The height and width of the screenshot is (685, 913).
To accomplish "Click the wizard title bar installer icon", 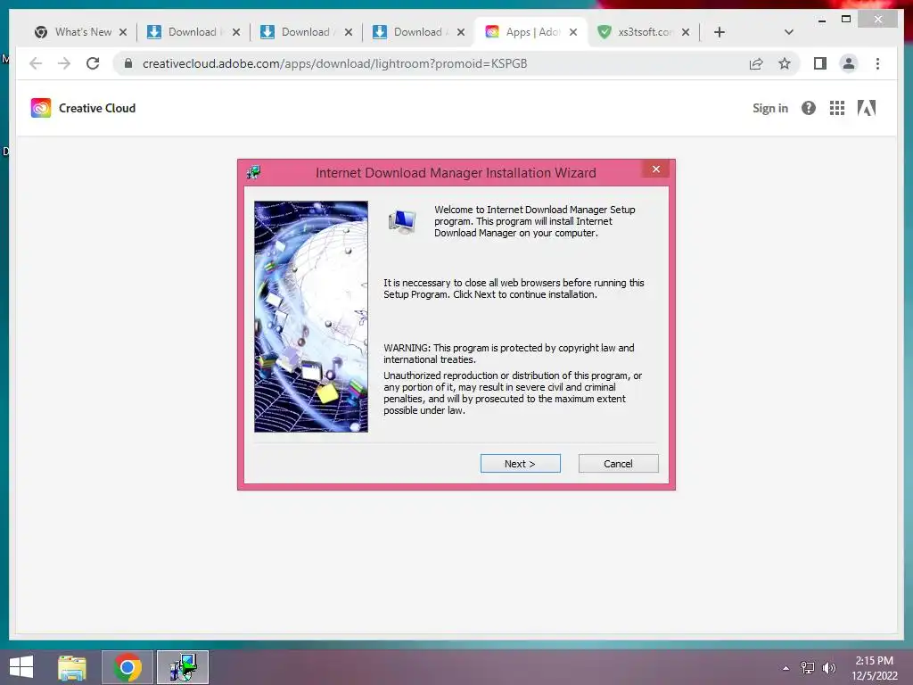I will click(x=253, y=172).
